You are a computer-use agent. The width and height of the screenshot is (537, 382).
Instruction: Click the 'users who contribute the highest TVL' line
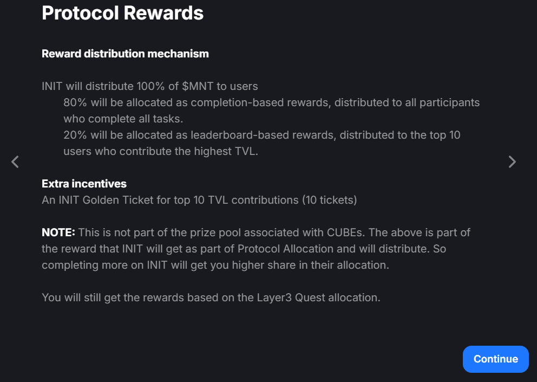pos(160,151)
